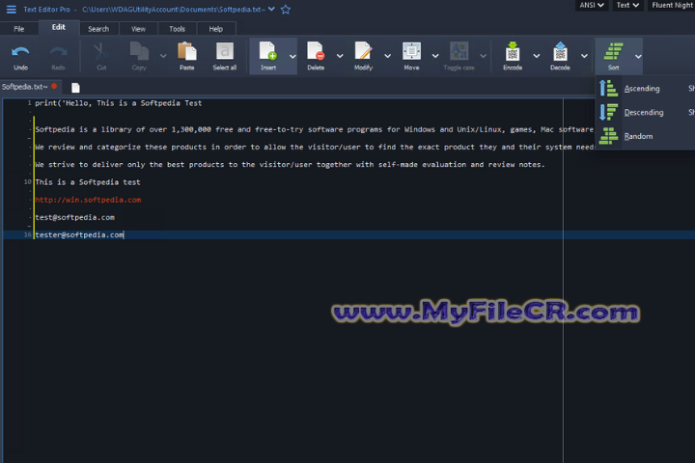Click line number 10 in gutter
The height and width of the screenshot is (463, 695).
pos(27,182)
